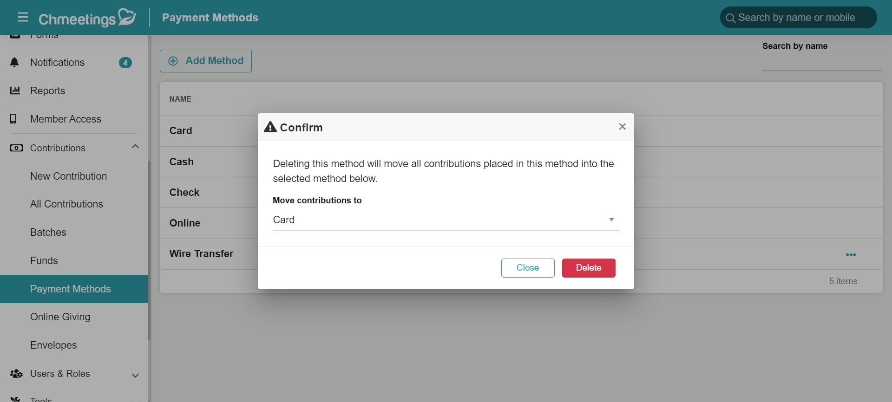Image resolution: width=892 pixels, height=402 pixels.
Task: Open the notifications count badge 4
Action: tap(125, 63)
